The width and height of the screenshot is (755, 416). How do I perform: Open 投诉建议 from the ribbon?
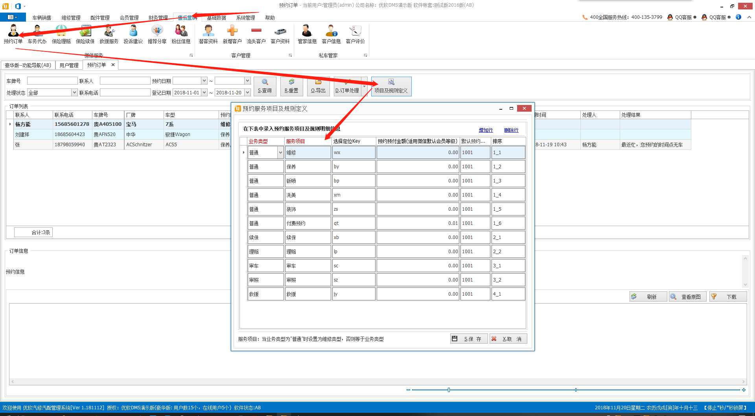tap(133, 34)
